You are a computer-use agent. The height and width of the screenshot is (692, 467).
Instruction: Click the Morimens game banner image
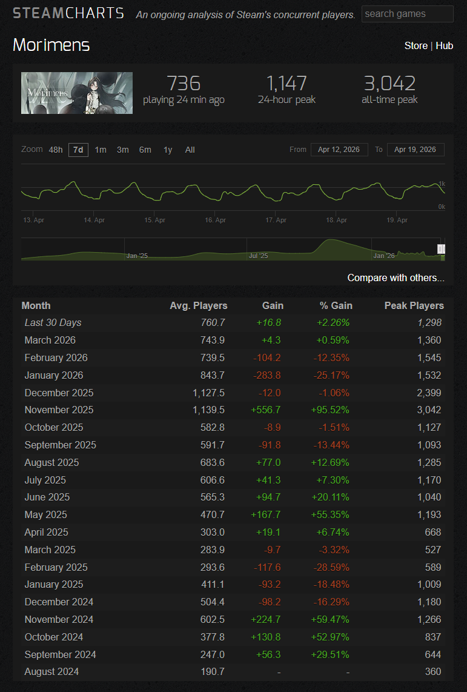click(x=77, y=93)
